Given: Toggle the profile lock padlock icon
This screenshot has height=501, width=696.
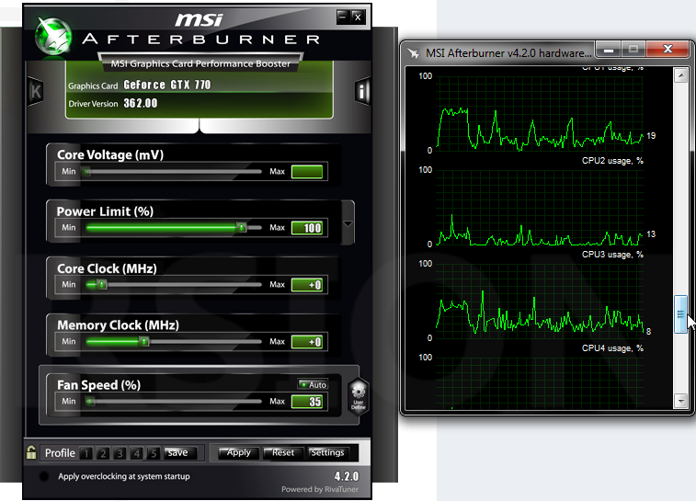Looking at the screenshot, I should [31, 452].
